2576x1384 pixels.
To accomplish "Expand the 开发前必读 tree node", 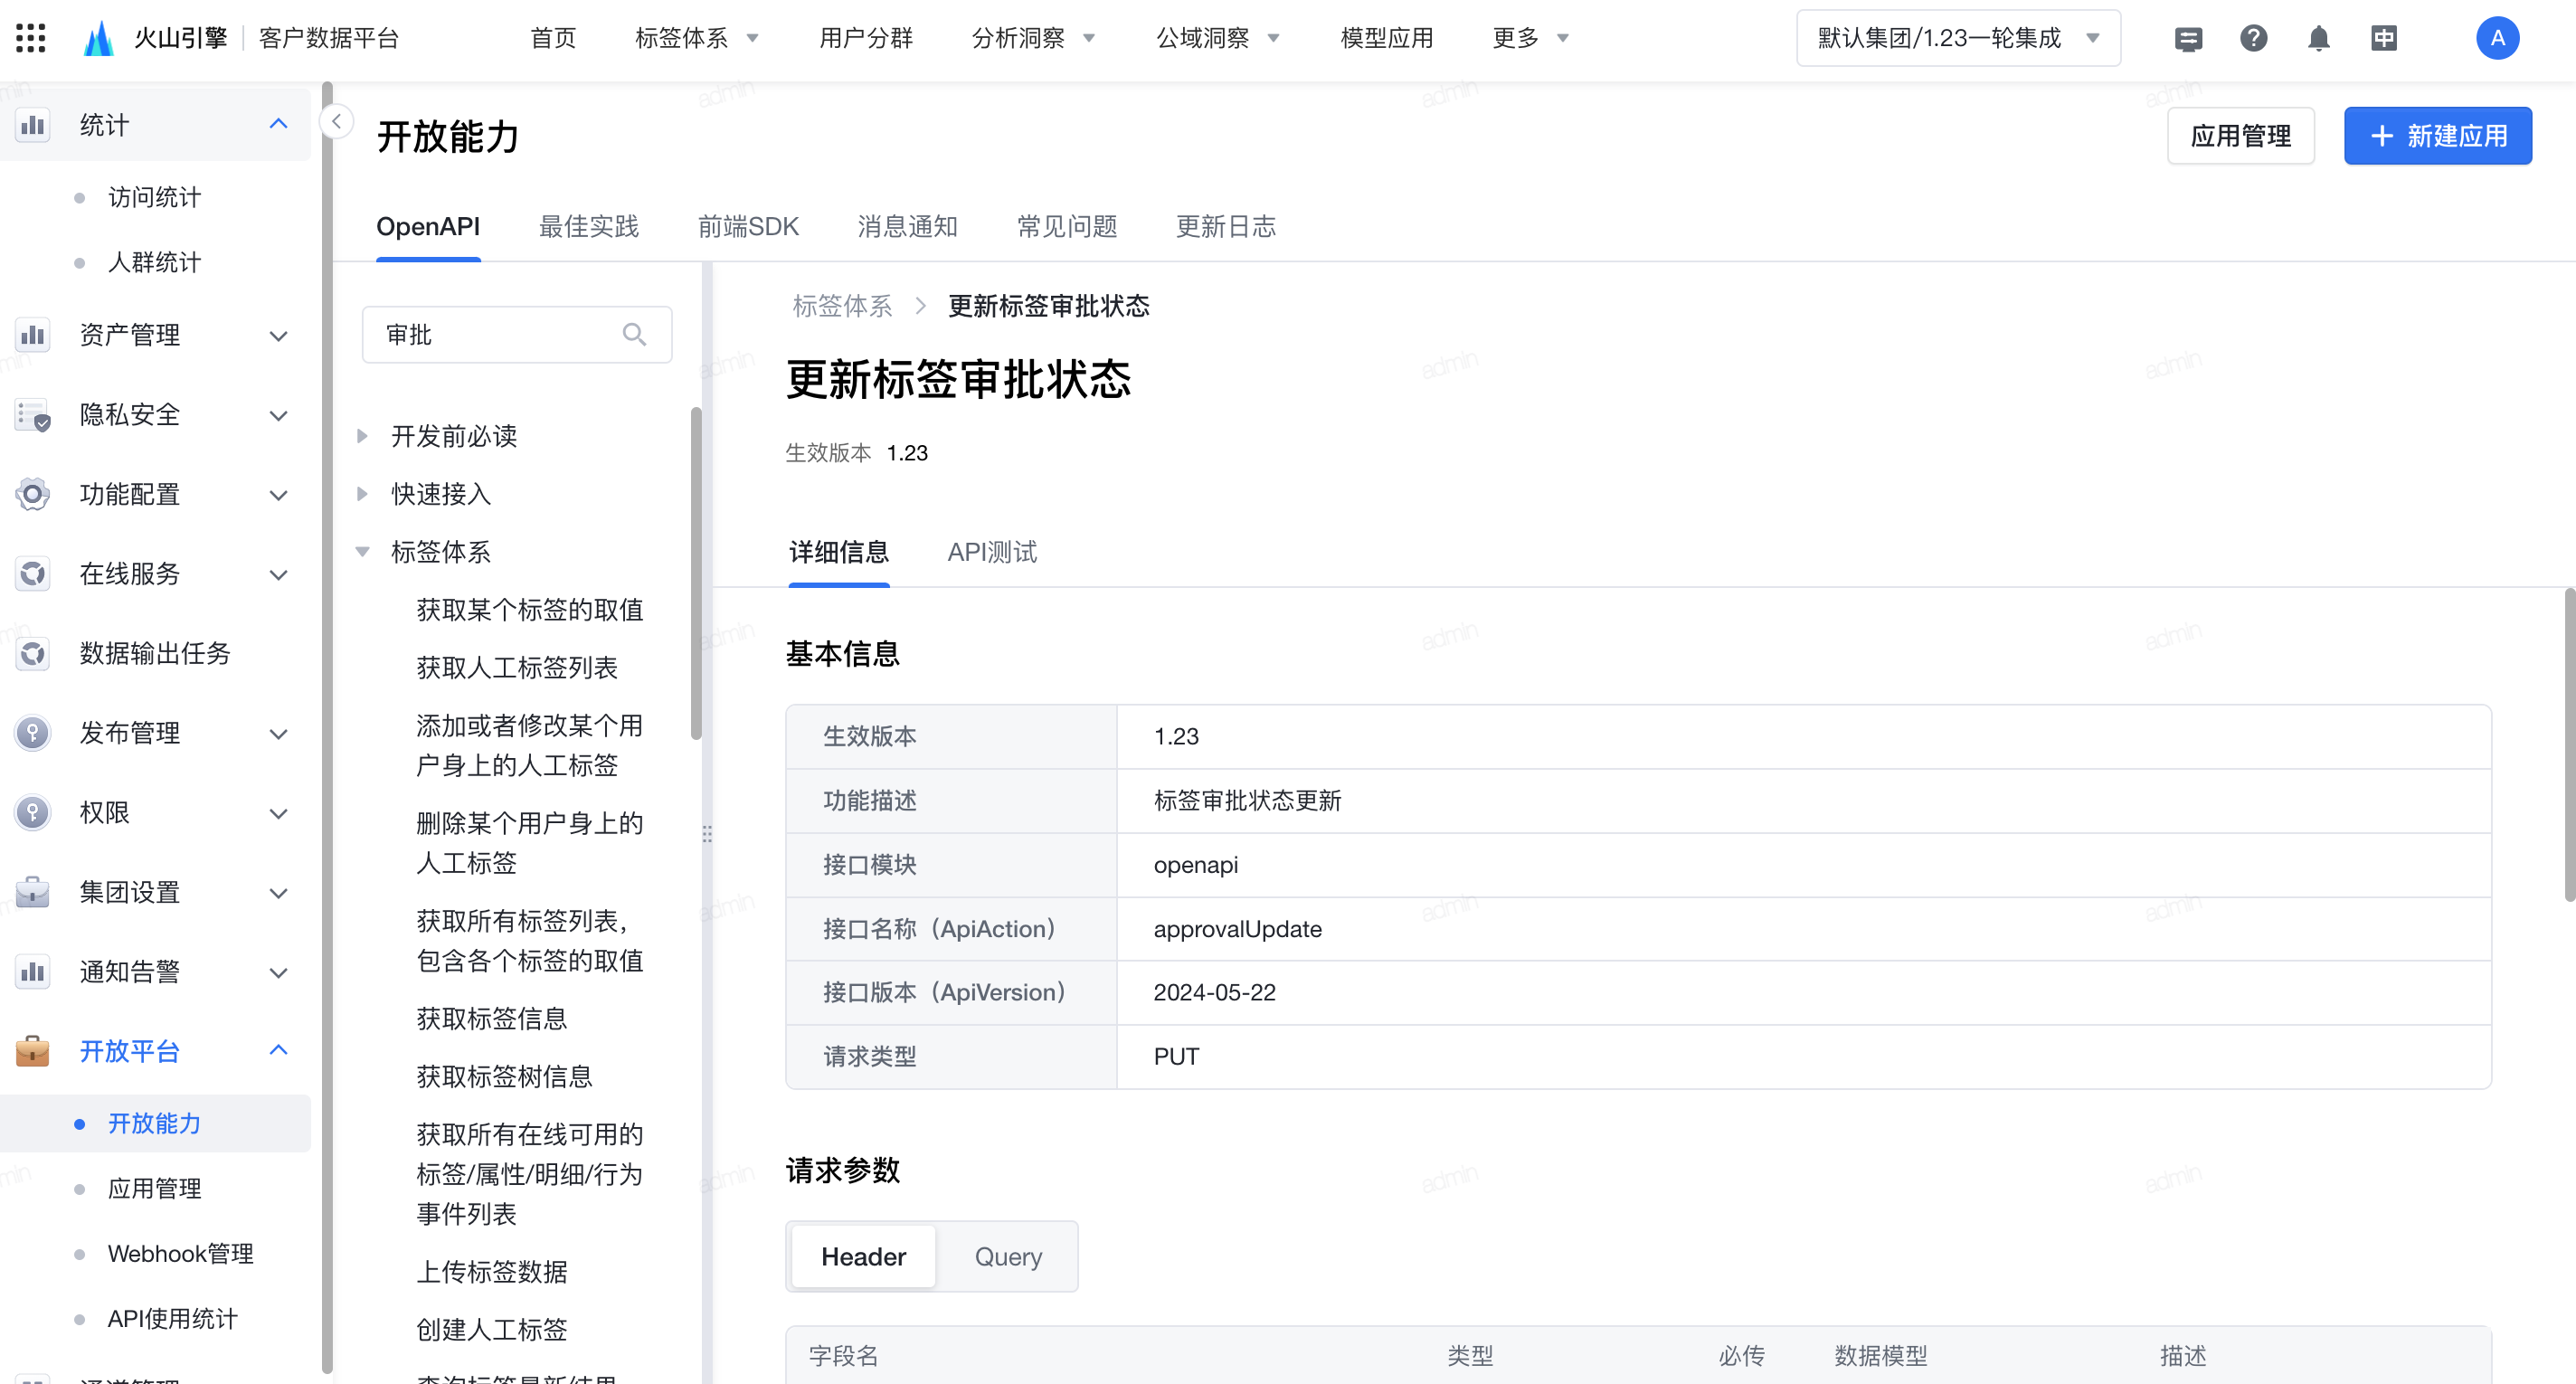I will pyautogui.click(x=362, y=435).
